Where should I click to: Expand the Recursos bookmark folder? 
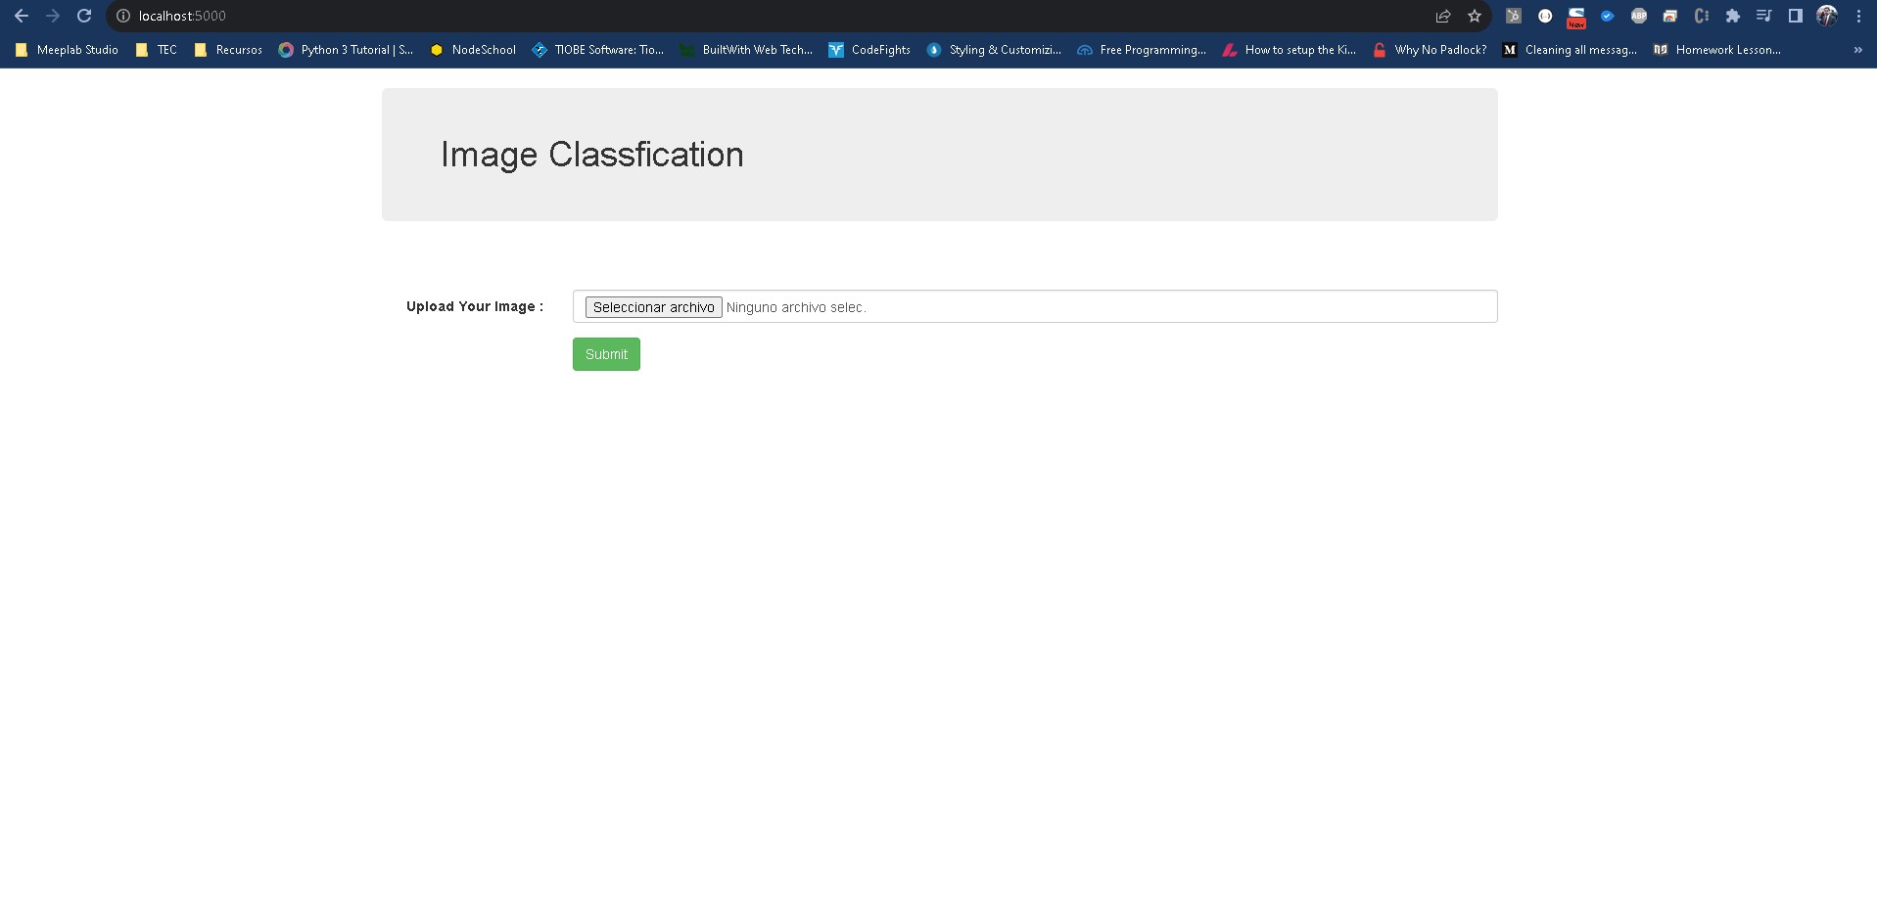coord(228,50)
